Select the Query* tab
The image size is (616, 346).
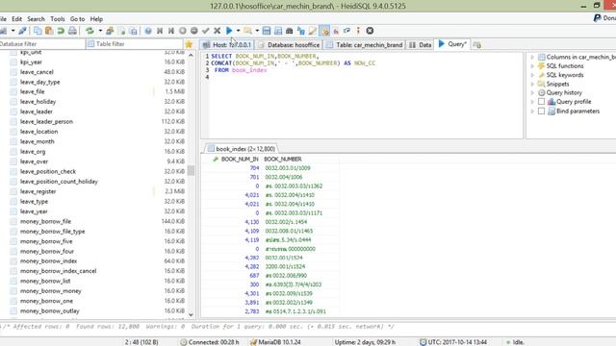(452, 44)
